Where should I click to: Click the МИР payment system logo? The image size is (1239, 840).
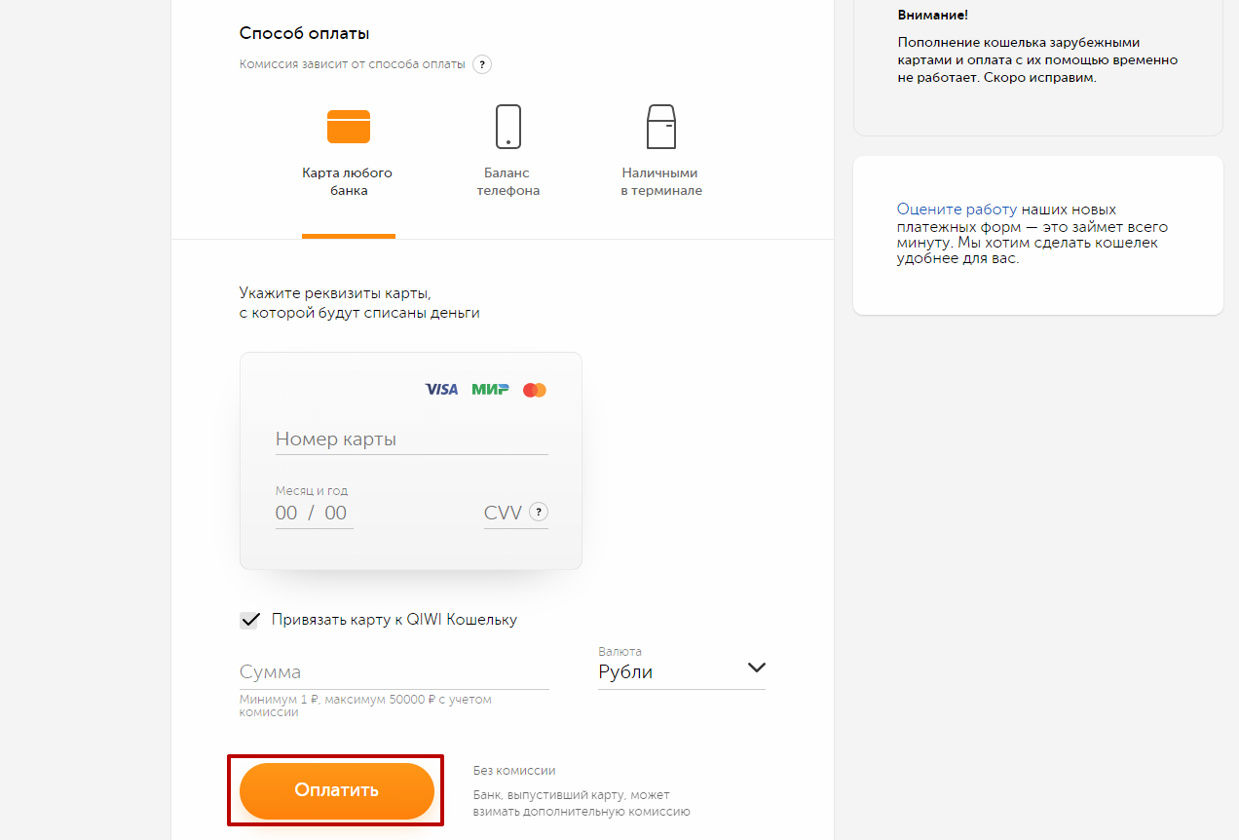pos(490,390)
